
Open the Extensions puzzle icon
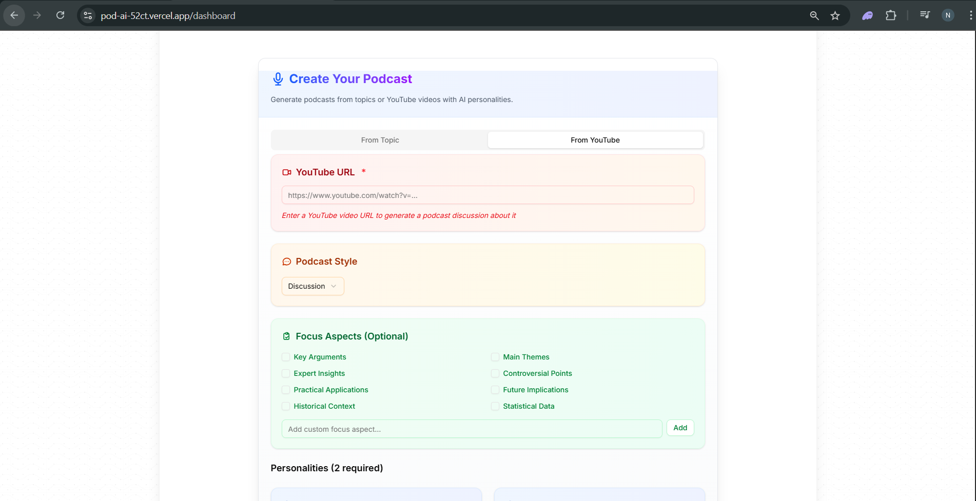pyautogui.click(x=891, y=16)
